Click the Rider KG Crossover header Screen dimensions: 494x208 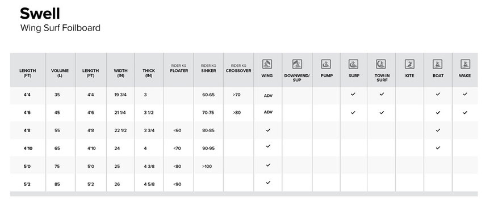238,68
